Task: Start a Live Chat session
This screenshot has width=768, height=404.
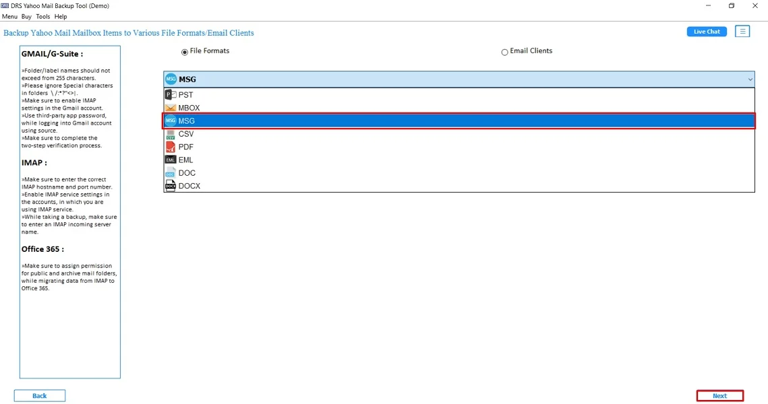Action: click(x=706, y=31)
